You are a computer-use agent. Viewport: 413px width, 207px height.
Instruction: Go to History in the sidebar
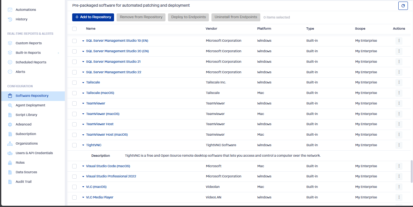[21, 19]
